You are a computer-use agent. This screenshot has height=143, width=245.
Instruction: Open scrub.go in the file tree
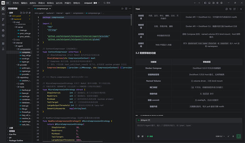26,58
